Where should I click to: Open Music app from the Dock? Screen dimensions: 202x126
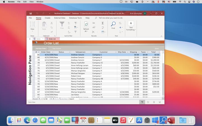(x=123, y=120)
